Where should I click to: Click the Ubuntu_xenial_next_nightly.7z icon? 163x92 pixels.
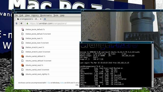coord(22,74)
